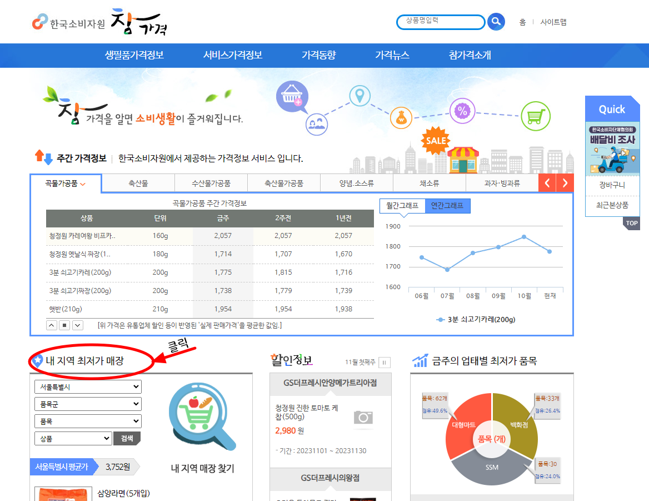Click 최근본상품 in the Quick sidebar
This screenshot has height=501, width=649.
(612, 205)
